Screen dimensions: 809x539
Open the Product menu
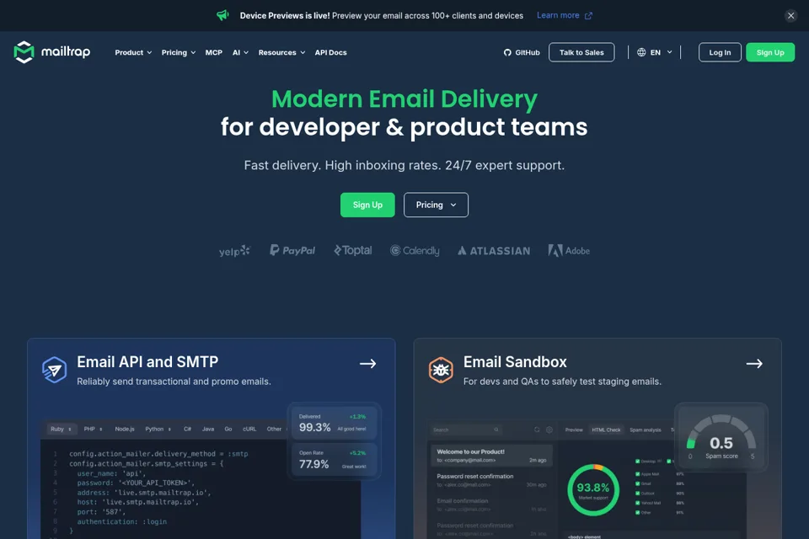tap(133, 52)
